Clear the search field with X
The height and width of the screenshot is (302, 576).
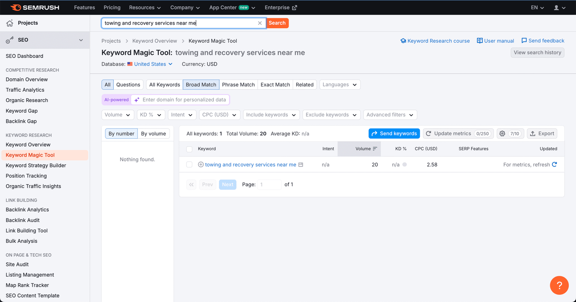click(260, 23)
